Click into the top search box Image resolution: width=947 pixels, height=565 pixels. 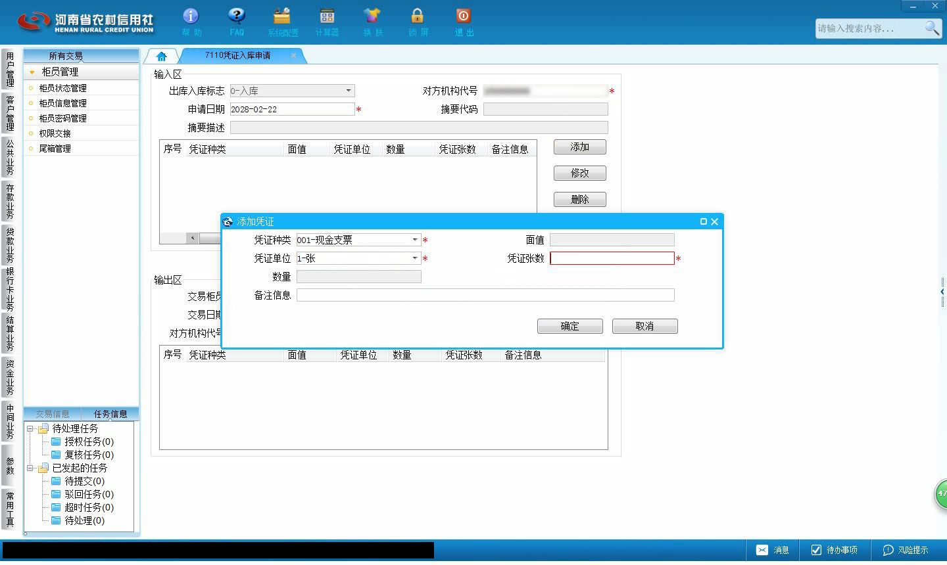click(869, 28)
